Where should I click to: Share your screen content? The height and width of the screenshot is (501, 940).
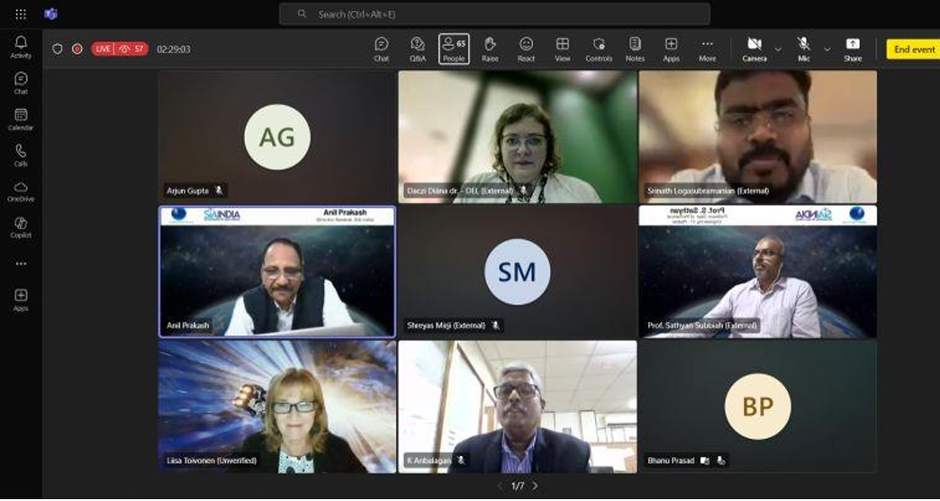point(852,49)
